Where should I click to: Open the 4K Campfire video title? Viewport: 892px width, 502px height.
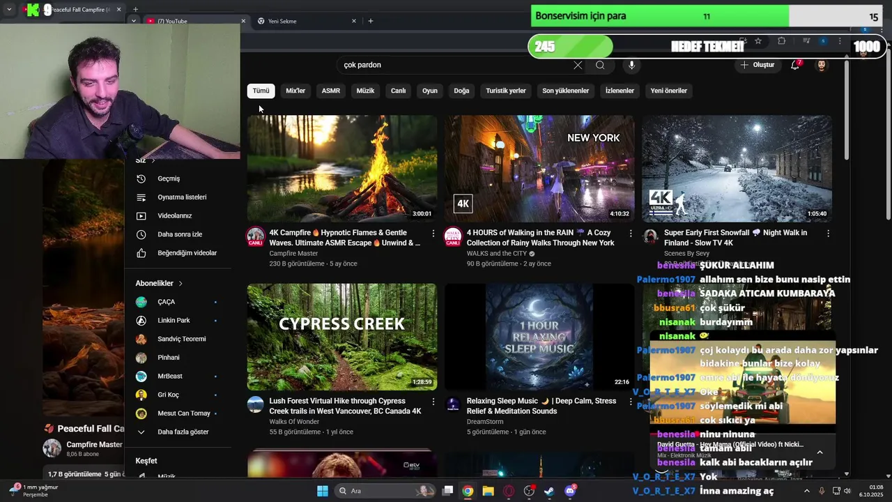coord(345,238)
